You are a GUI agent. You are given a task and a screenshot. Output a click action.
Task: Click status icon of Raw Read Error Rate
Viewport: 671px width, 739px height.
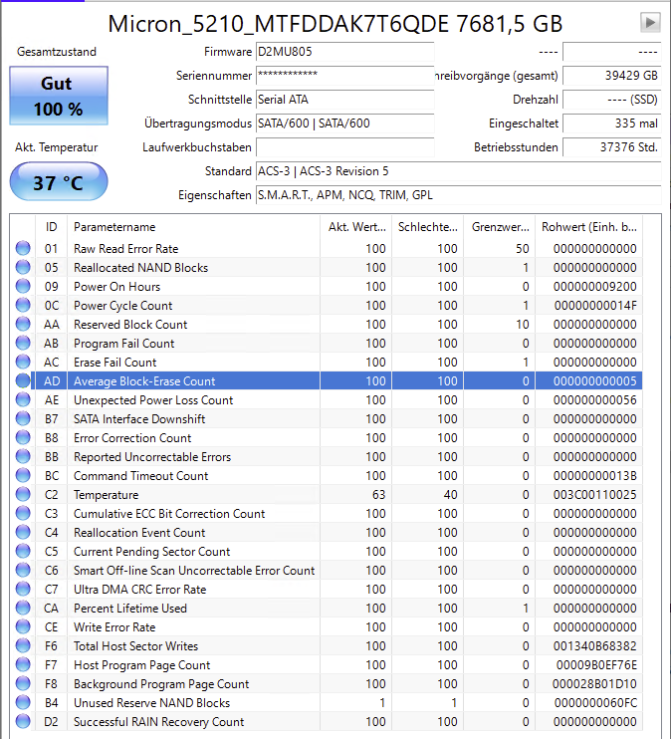click(23, 248)
